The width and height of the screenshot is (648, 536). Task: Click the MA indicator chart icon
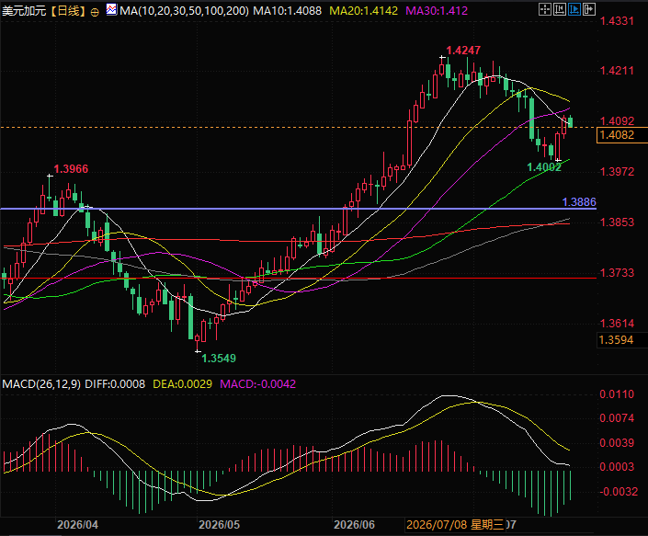pyautogui.click(x=111, y=9)
